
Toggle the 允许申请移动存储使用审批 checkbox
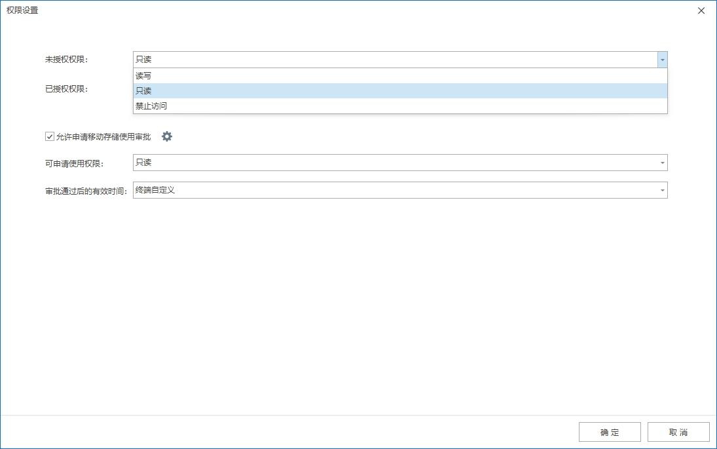49,136
